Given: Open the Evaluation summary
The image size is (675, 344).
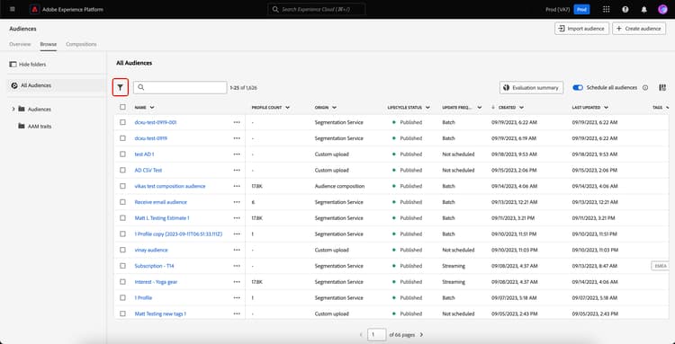Looking at the screenshot, I should [x=531, y=88].
